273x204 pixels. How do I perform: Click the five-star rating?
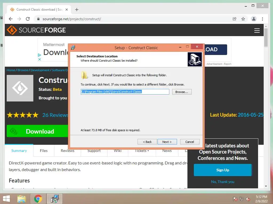23,115
